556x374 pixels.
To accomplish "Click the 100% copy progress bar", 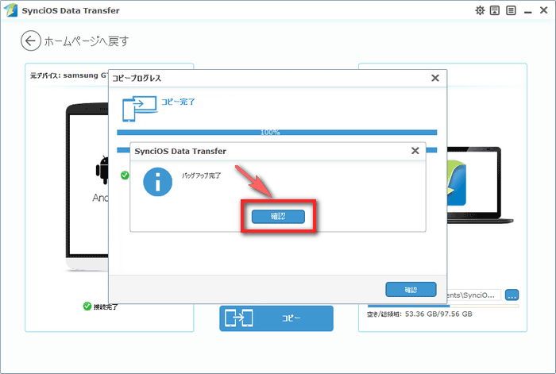I will (x=277, y=133).
